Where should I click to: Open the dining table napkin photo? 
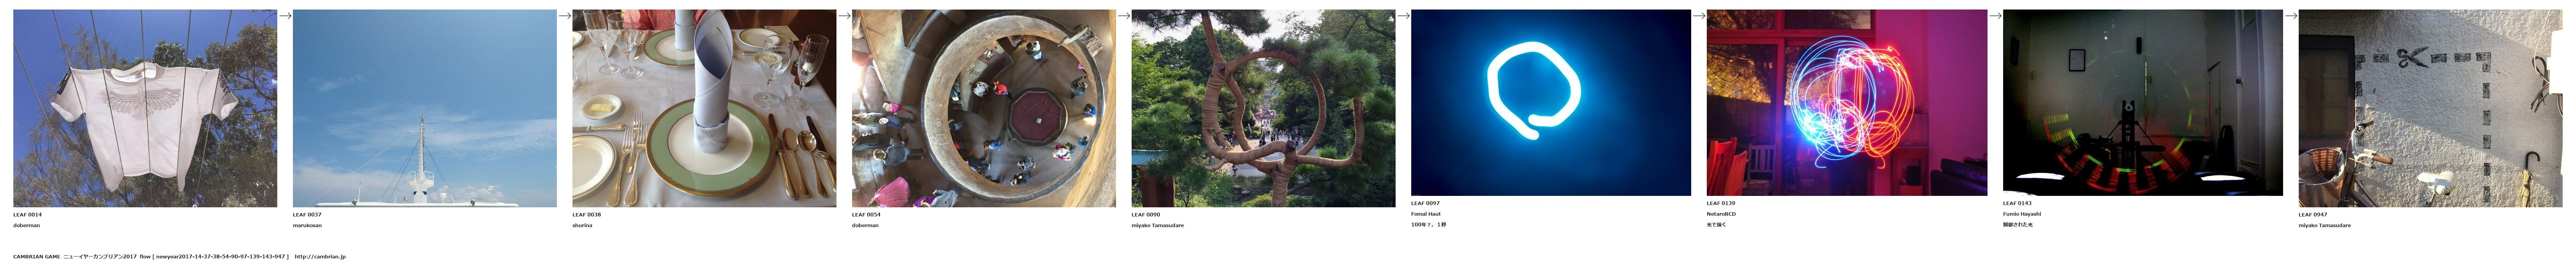click(x=704, y=108)
